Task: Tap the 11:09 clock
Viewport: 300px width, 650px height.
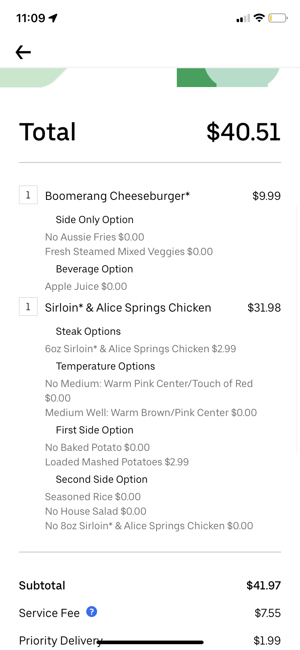Action: (x=31, y=18)
